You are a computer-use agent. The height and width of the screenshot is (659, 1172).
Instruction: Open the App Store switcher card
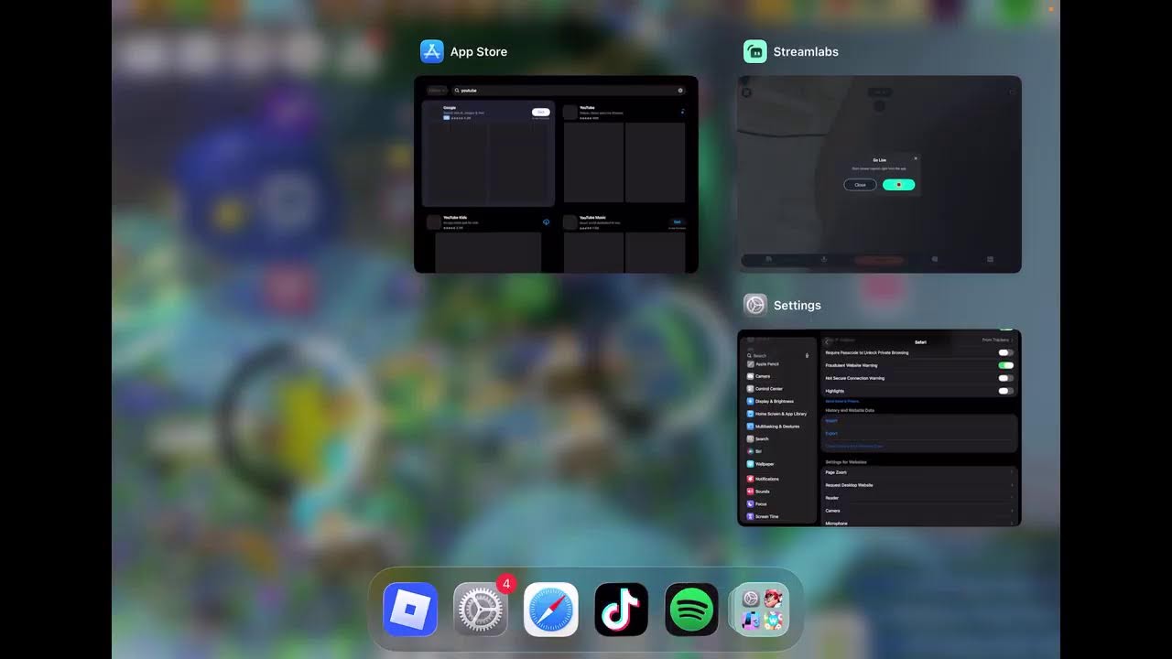point(556,174)
